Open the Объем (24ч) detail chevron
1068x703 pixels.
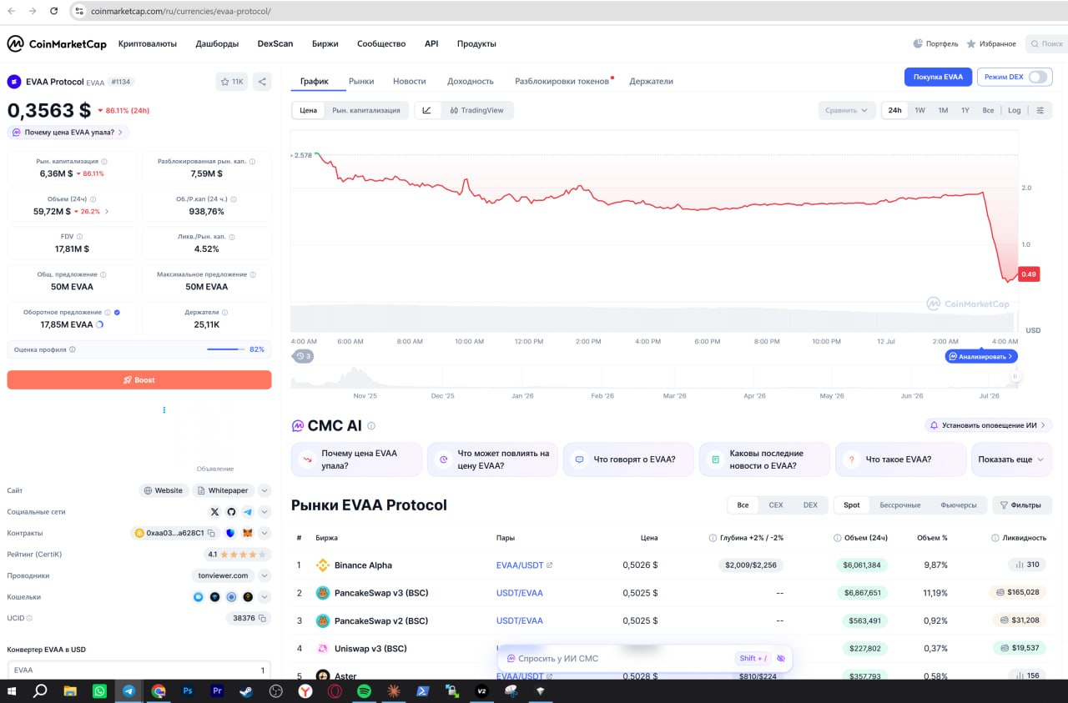pos(106,212)
